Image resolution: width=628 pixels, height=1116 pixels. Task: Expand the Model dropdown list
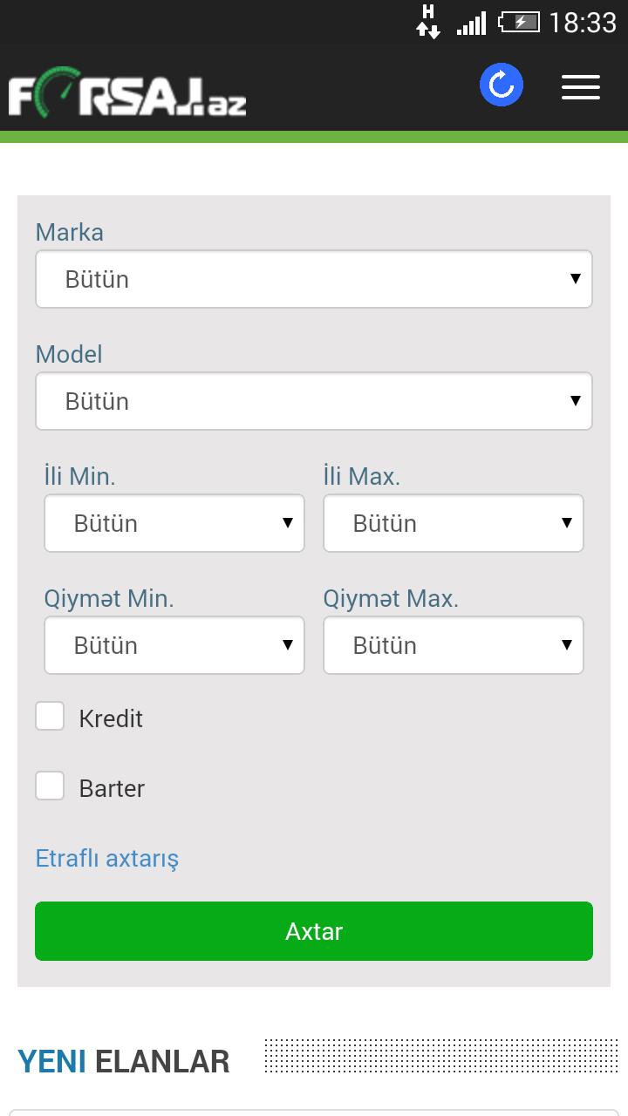tap(314, 401)
